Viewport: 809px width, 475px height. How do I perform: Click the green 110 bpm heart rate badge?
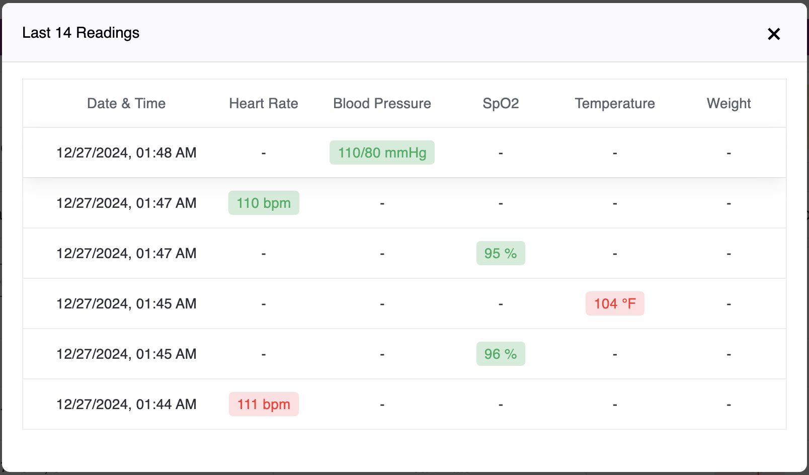click(x=264, y=203)
